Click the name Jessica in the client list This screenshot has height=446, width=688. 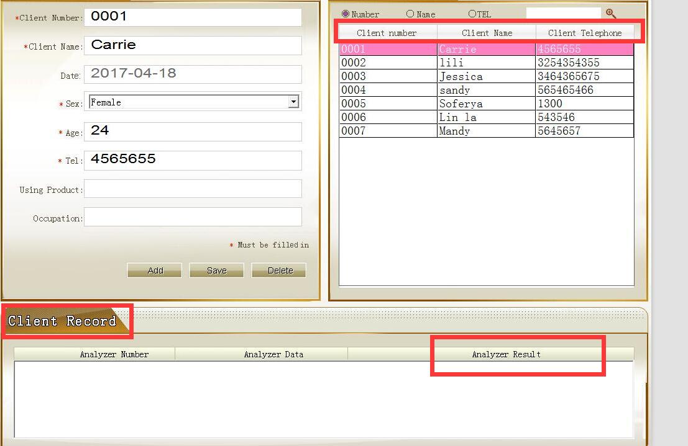pos(461,76)
